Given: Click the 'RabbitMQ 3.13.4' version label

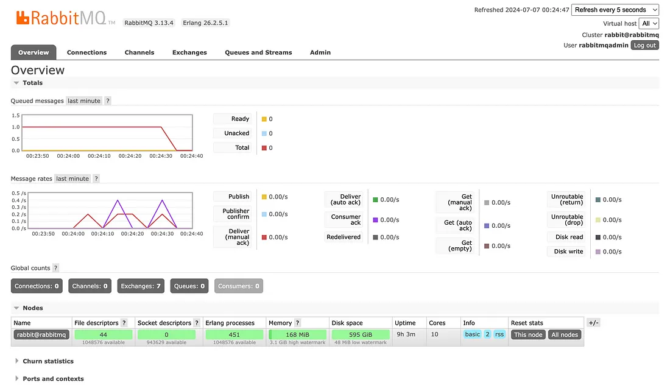Looking at the screenshot, I should tap(149, 23).
